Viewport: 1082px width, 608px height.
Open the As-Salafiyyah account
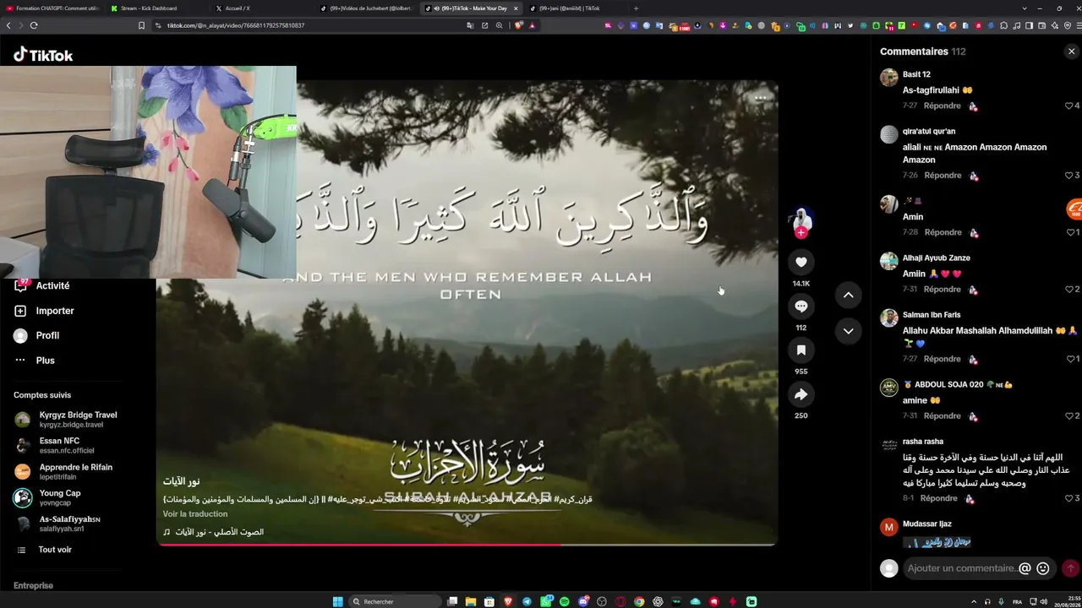click(58, 524)
